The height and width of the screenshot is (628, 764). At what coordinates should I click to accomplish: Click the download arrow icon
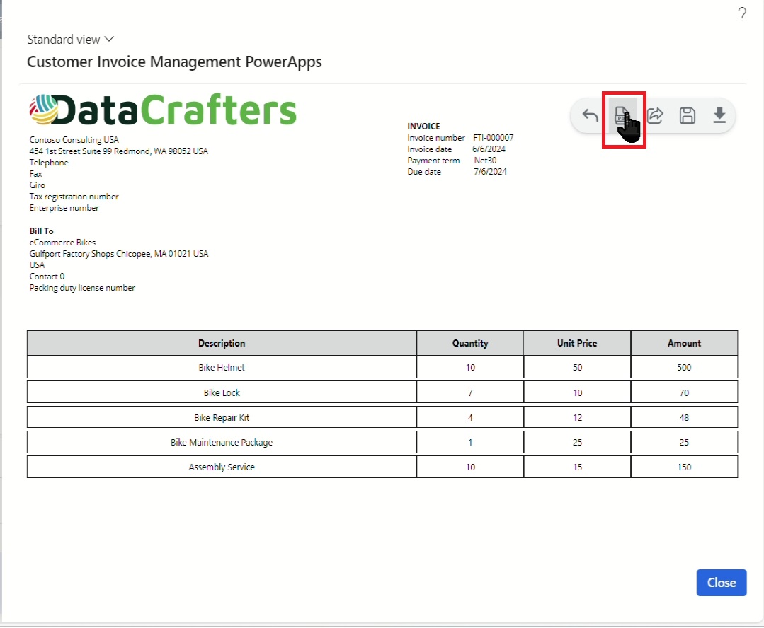pyautogui.click(x=719, y=115)
